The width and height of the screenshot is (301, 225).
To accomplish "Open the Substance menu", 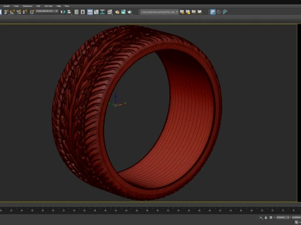I will tap(28, 6).
